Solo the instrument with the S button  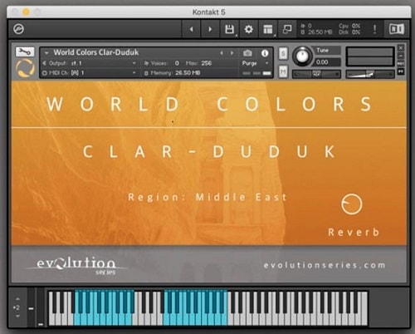[x=283, y=53]
